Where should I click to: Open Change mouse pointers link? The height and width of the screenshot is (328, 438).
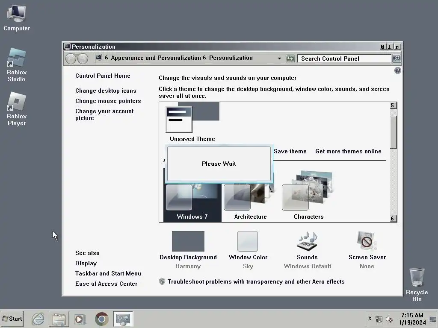click(108, 101)
